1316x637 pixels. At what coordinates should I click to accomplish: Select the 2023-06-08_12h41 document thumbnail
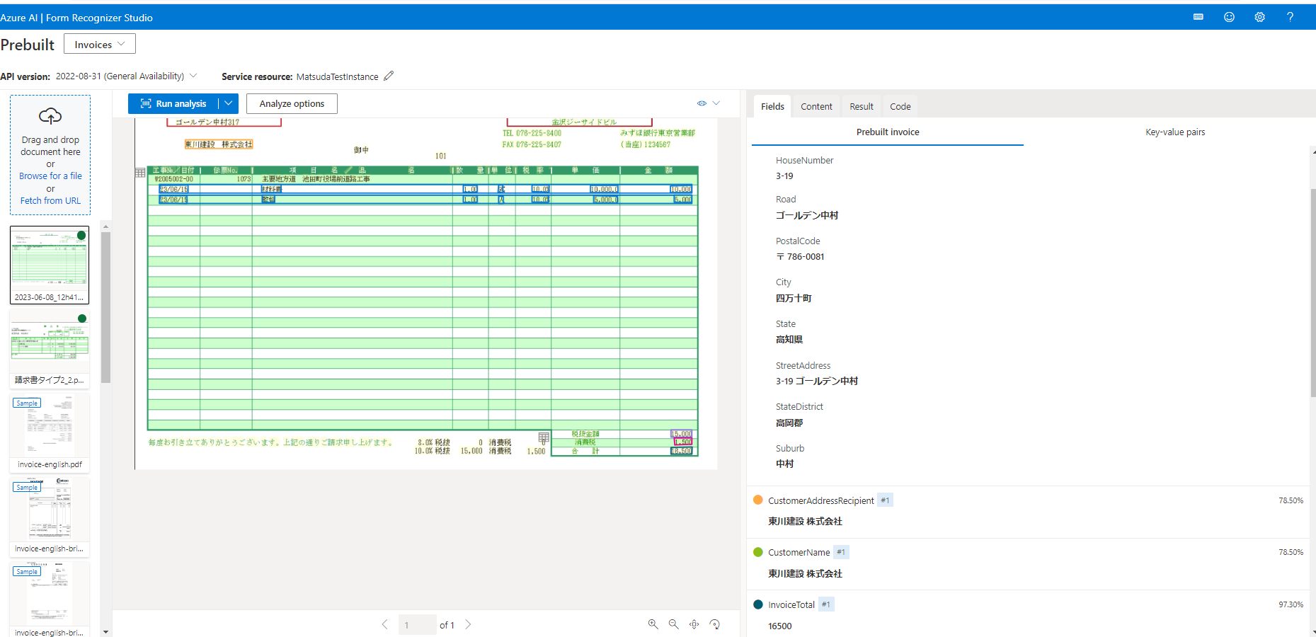point(50,265)
